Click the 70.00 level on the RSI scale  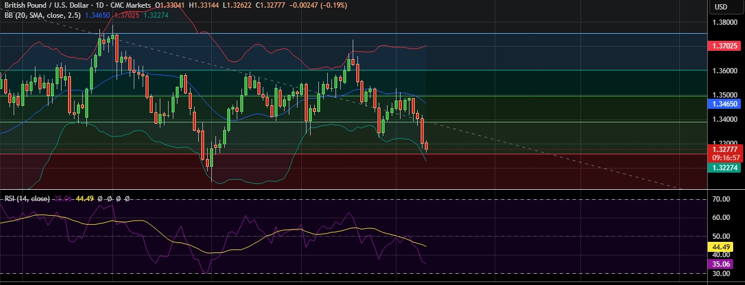(x=721, y=199)
